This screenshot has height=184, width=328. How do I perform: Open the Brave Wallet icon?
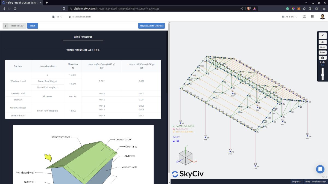[x=317, y=8]
